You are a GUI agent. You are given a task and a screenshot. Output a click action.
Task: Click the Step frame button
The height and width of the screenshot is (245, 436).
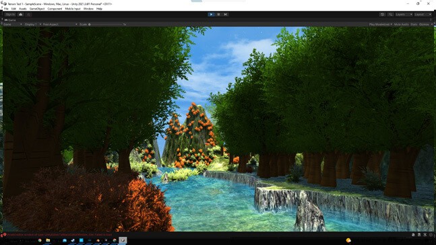tap(226, 14)
